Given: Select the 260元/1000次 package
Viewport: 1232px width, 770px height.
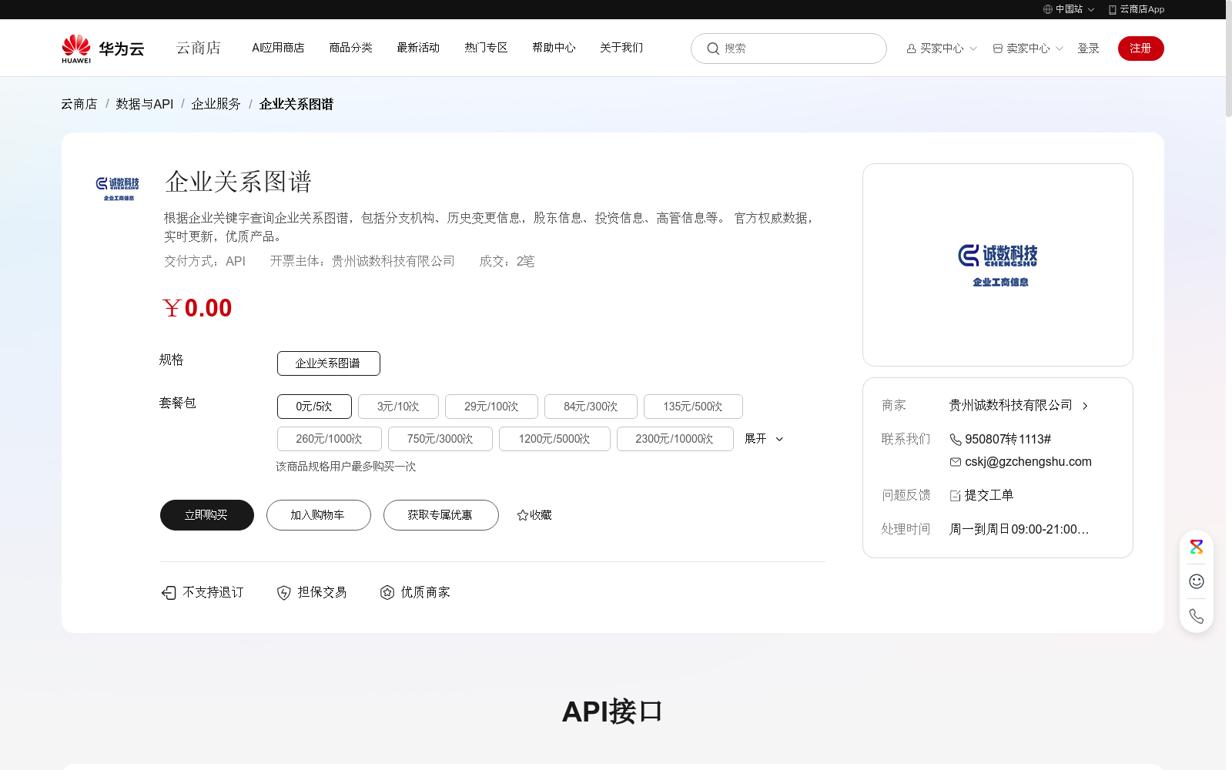Looking at the screenshot, I should 330,439.
